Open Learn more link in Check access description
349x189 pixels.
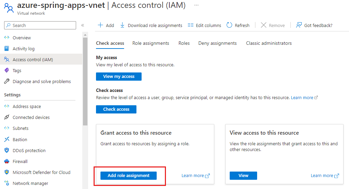click(x=302, y=98)
